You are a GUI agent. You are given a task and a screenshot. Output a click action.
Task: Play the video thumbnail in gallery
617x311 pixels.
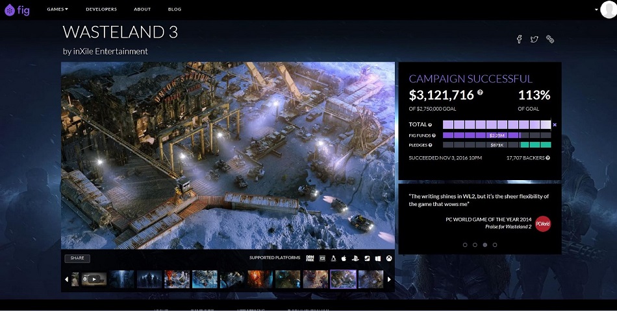[94, 279]
